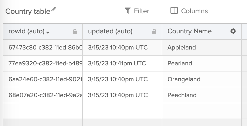Click the empty Country Name cell below Peachland

point(201,111)
